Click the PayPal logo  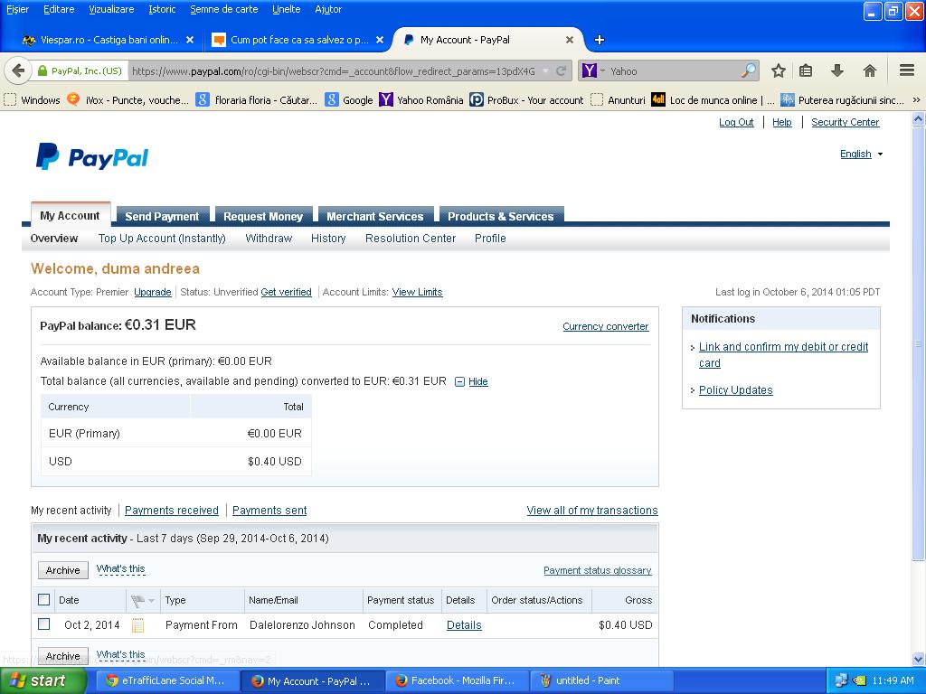point(92,157)
